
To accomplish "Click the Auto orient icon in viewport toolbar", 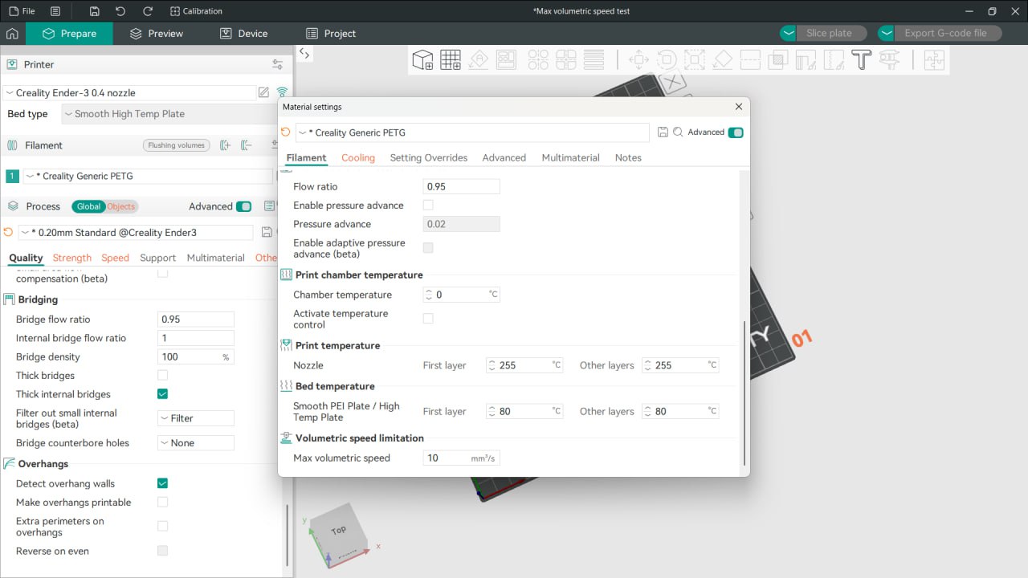I will click(x=479, y=60).
